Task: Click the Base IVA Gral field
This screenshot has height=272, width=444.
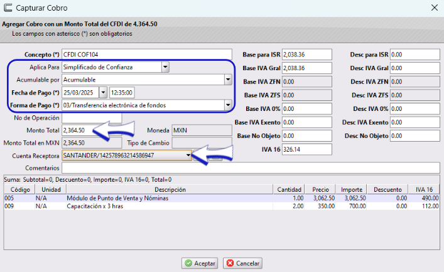Action: 307,68
